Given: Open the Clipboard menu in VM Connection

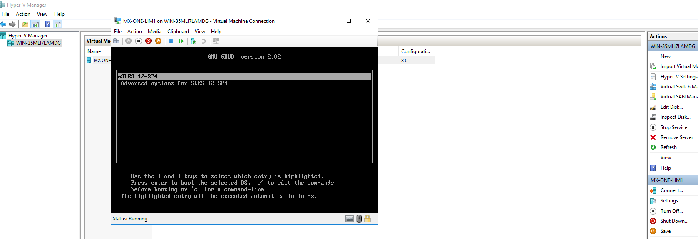Looking at the screenshot, I should coord(178,32).
